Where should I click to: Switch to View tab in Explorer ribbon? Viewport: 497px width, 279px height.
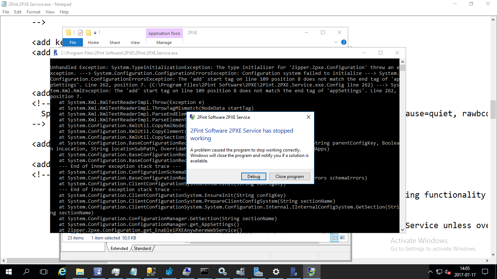(135, 43)
